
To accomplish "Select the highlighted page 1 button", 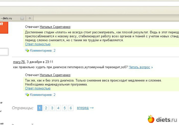I will click(x=40, y=108).
